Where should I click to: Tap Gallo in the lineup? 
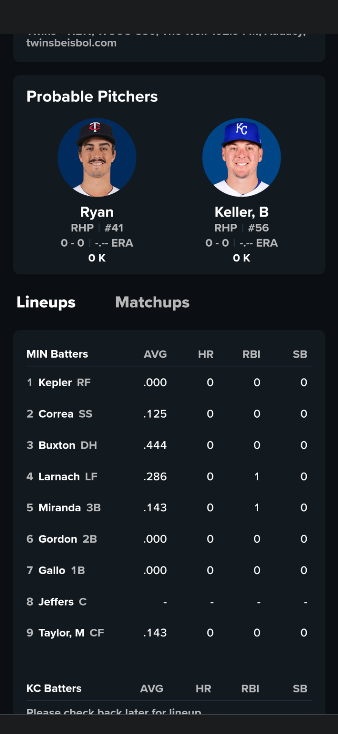pyautogui.click(x=52, y=570)
